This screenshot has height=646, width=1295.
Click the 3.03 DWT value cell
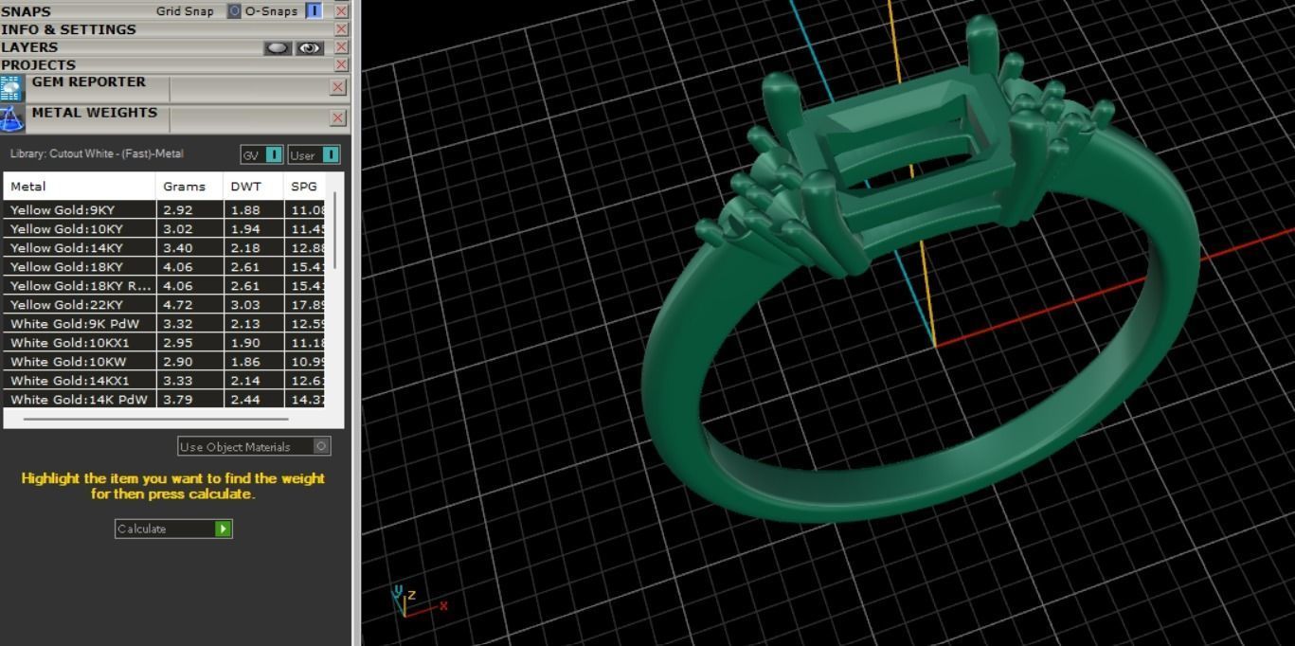click(x=253, y=304)
